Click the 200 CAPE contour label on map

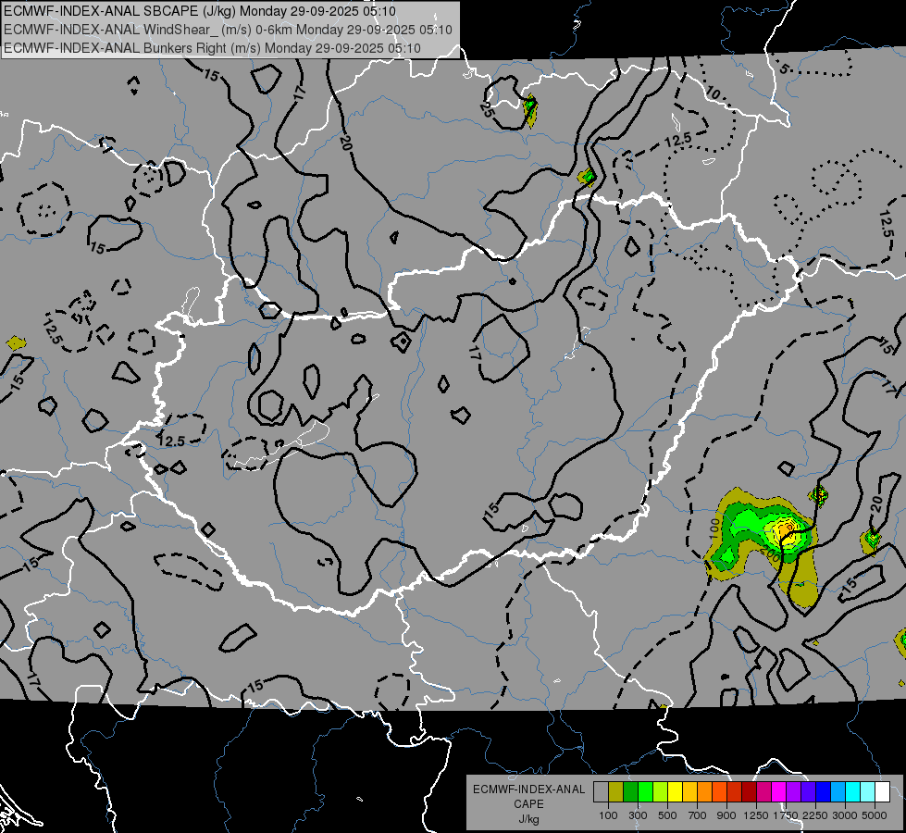[772, 553]
